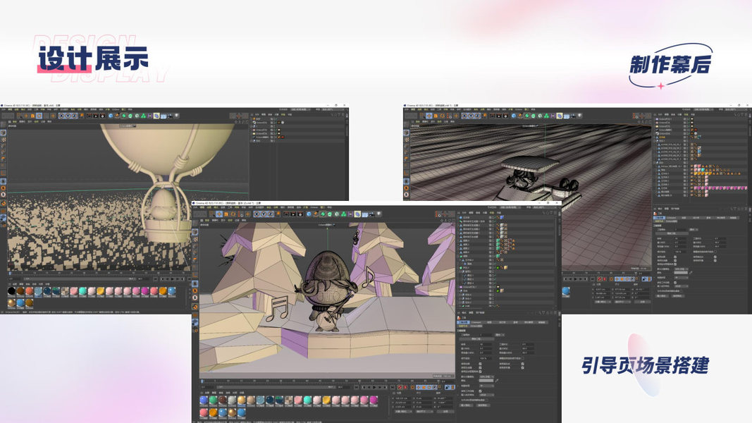This screenshot has width=752, height=423.
Task: Click Play button in forest window timeline
Action: pos(374,387)
